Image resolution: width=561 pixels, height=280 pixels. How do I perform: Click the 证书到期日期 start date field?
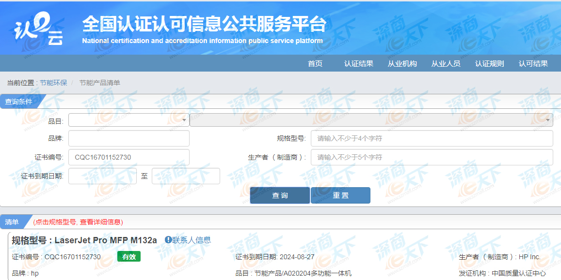point(102,176)
